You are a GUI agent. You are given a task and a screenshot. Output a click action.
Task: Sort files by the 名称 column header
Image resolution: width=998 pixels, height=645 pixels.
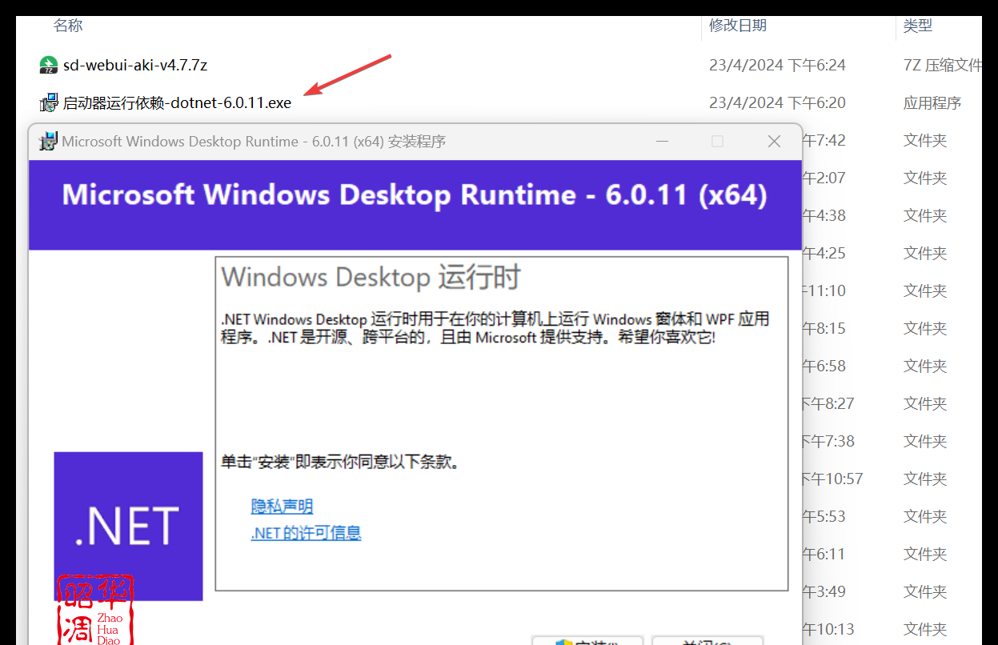click(x=68, y=26)
